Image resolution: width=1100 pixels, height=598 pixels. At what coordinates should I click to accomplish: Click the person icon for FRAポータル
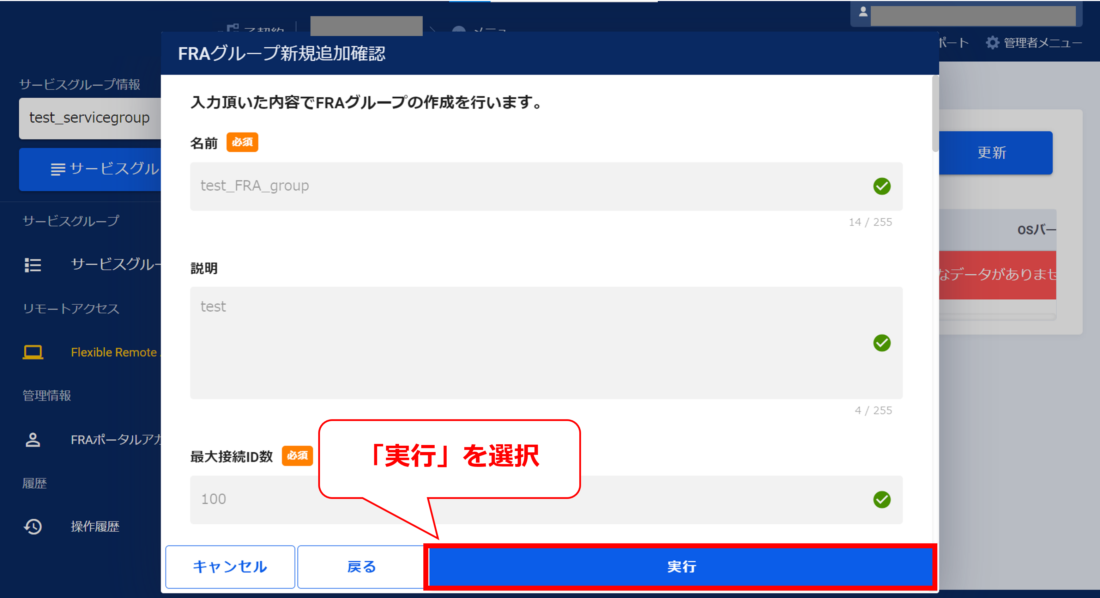33,440
